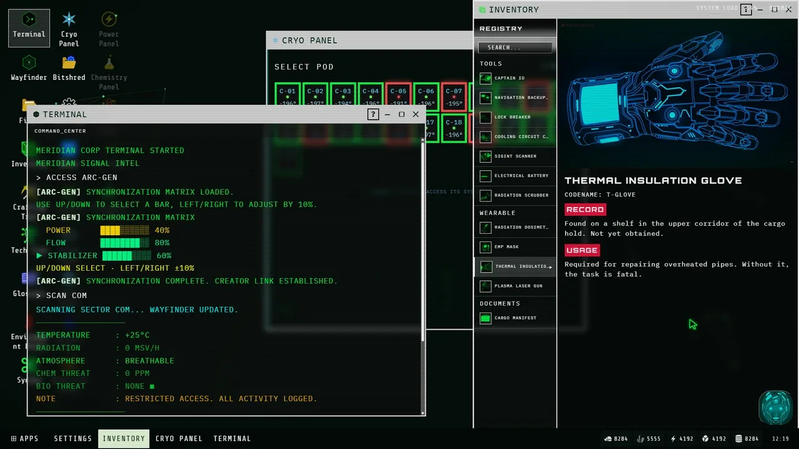This screenshot has height=449, width=799.
Task: Select Sigint Scanner item in inventory
Action: tap(515, 156)
